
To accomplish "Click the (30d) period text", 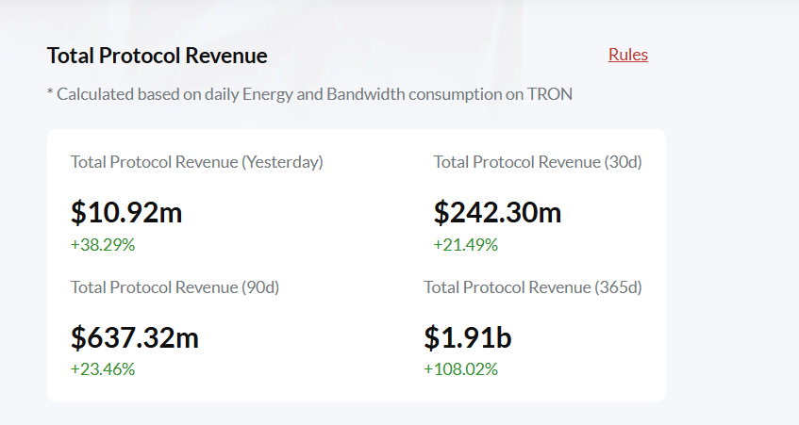I will (623, 162).
